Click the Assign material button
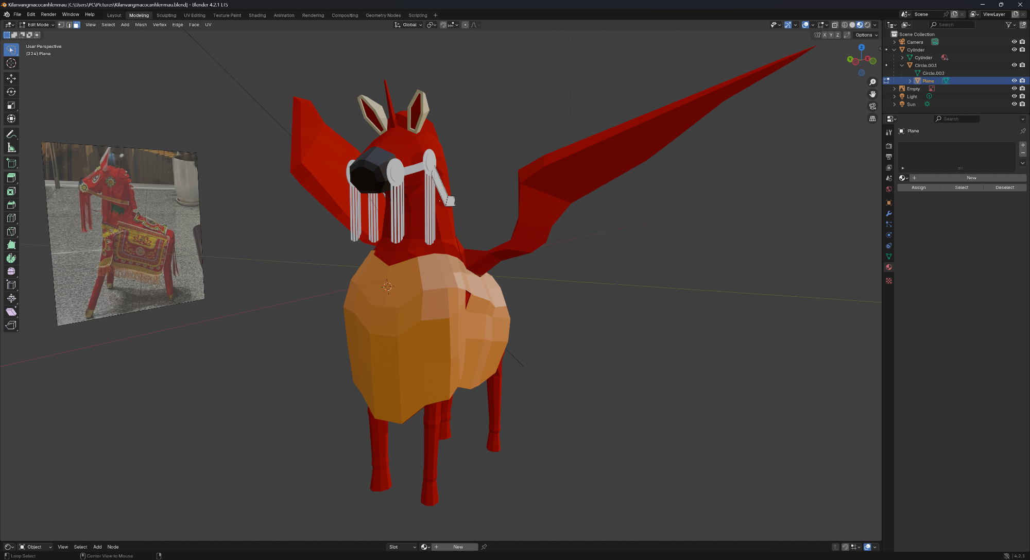1030x560 pixels. pyautogui.click(x=918, y=188)
